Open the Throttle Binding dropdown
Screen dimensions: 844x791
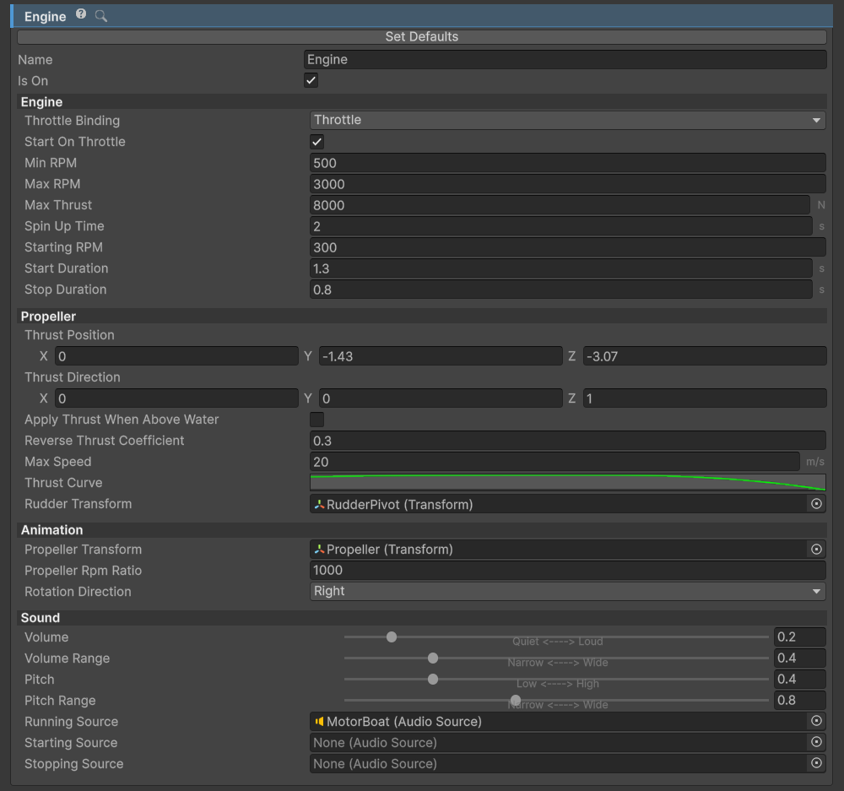(568, 120)
